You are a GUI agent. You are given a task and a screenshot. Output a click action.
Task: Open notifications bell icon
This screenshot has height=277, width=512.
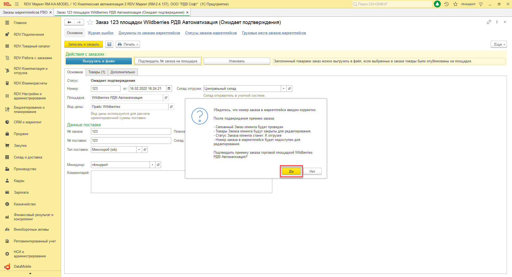pyautogui.click(x=437, y=4)
